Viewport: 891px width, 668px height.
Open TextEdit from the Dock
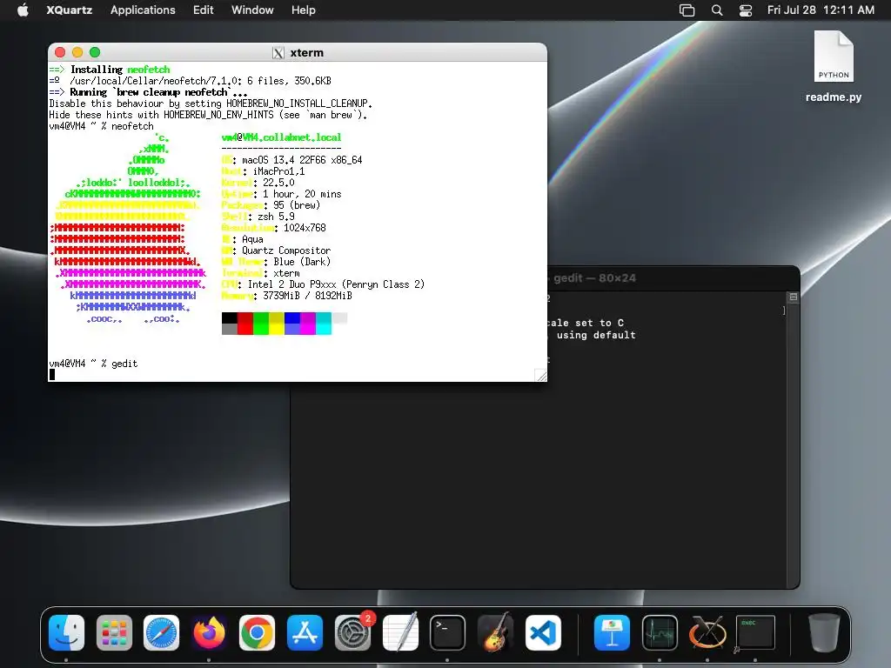point(400,632)
